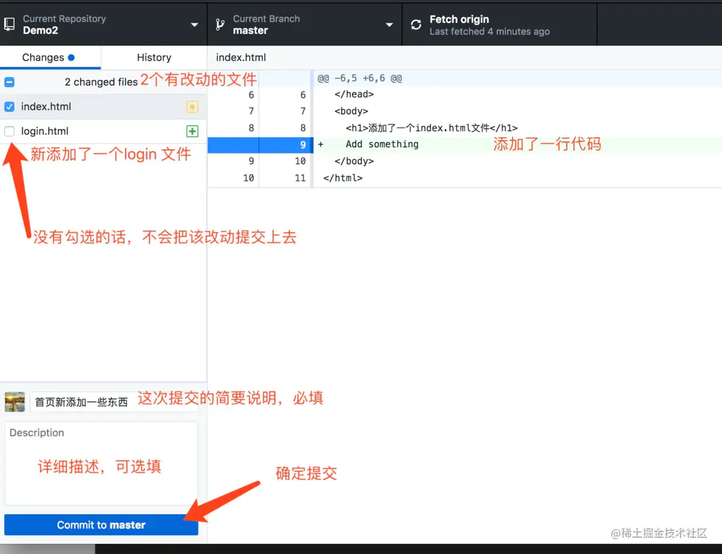Uncheck the index.html file checkbox
Viewport: 722px width, 554px height.
[x=10, y=106]
